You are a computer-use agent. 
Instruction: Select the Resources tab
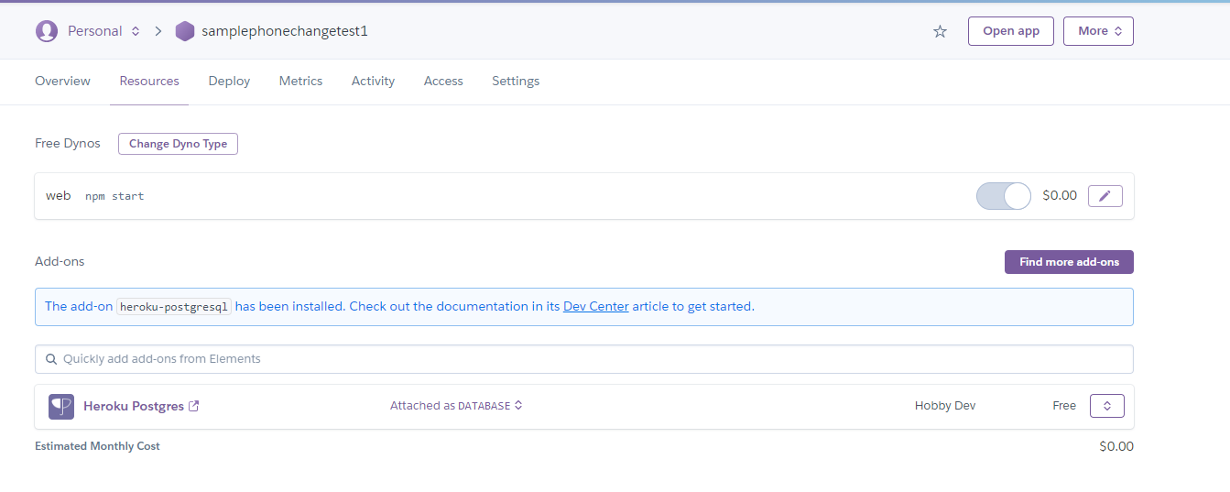[x=149, y=81]
